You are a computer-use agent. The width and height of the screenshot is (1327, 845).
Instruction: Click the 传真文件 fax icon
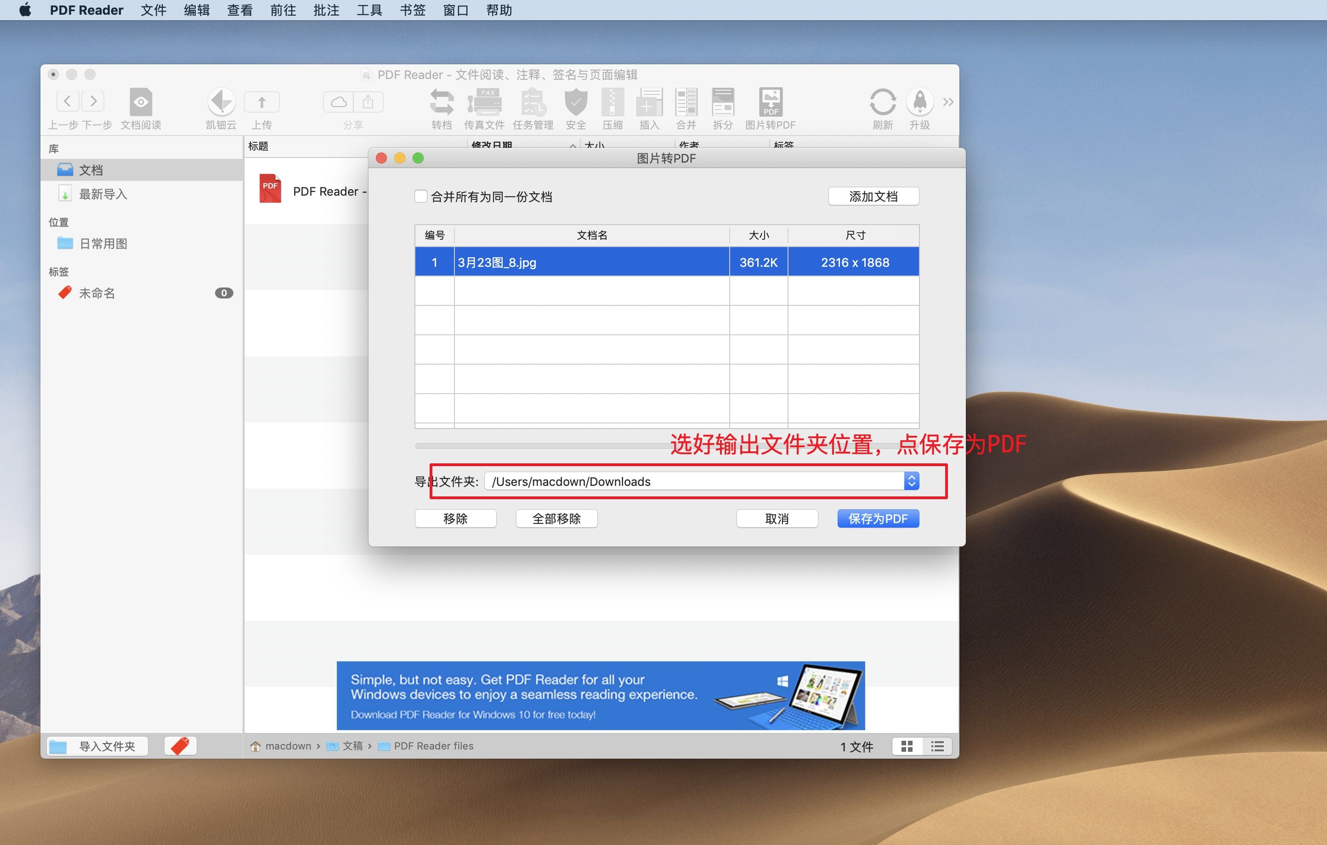coord(484,107)
